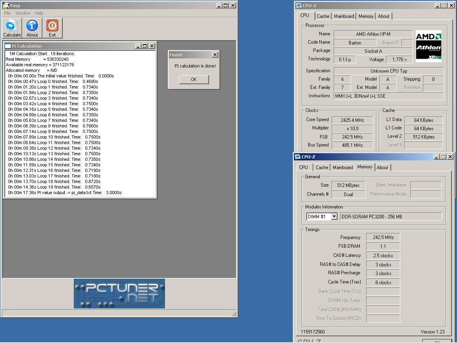Open About tab in lower CPU-Z window
This screenshot has width=457, height=343.
click(x=382, y=168)
